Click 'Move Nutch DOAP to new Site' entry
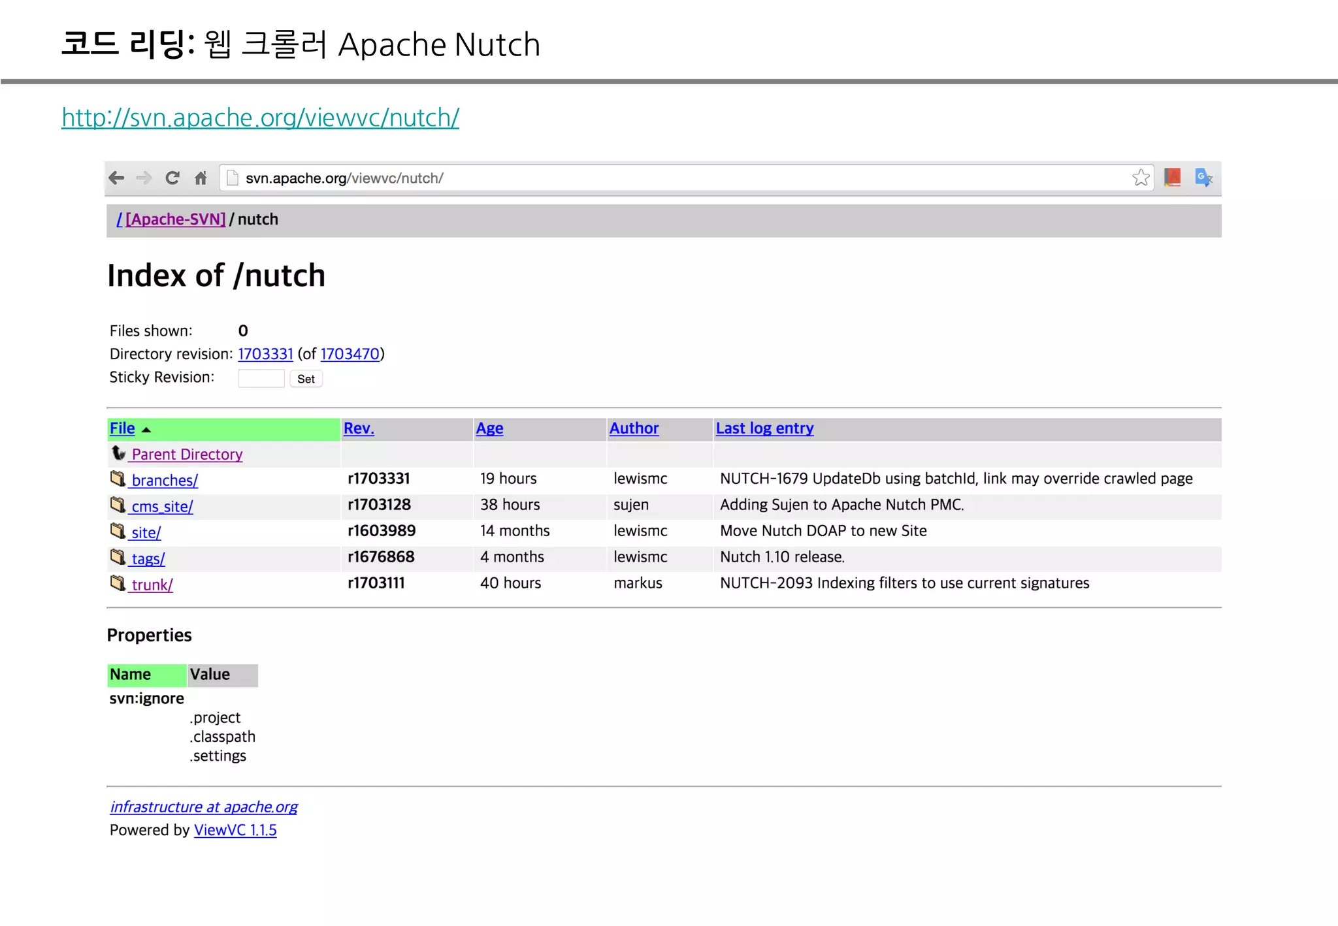1338x926 pixels. [x=823, y=531]
